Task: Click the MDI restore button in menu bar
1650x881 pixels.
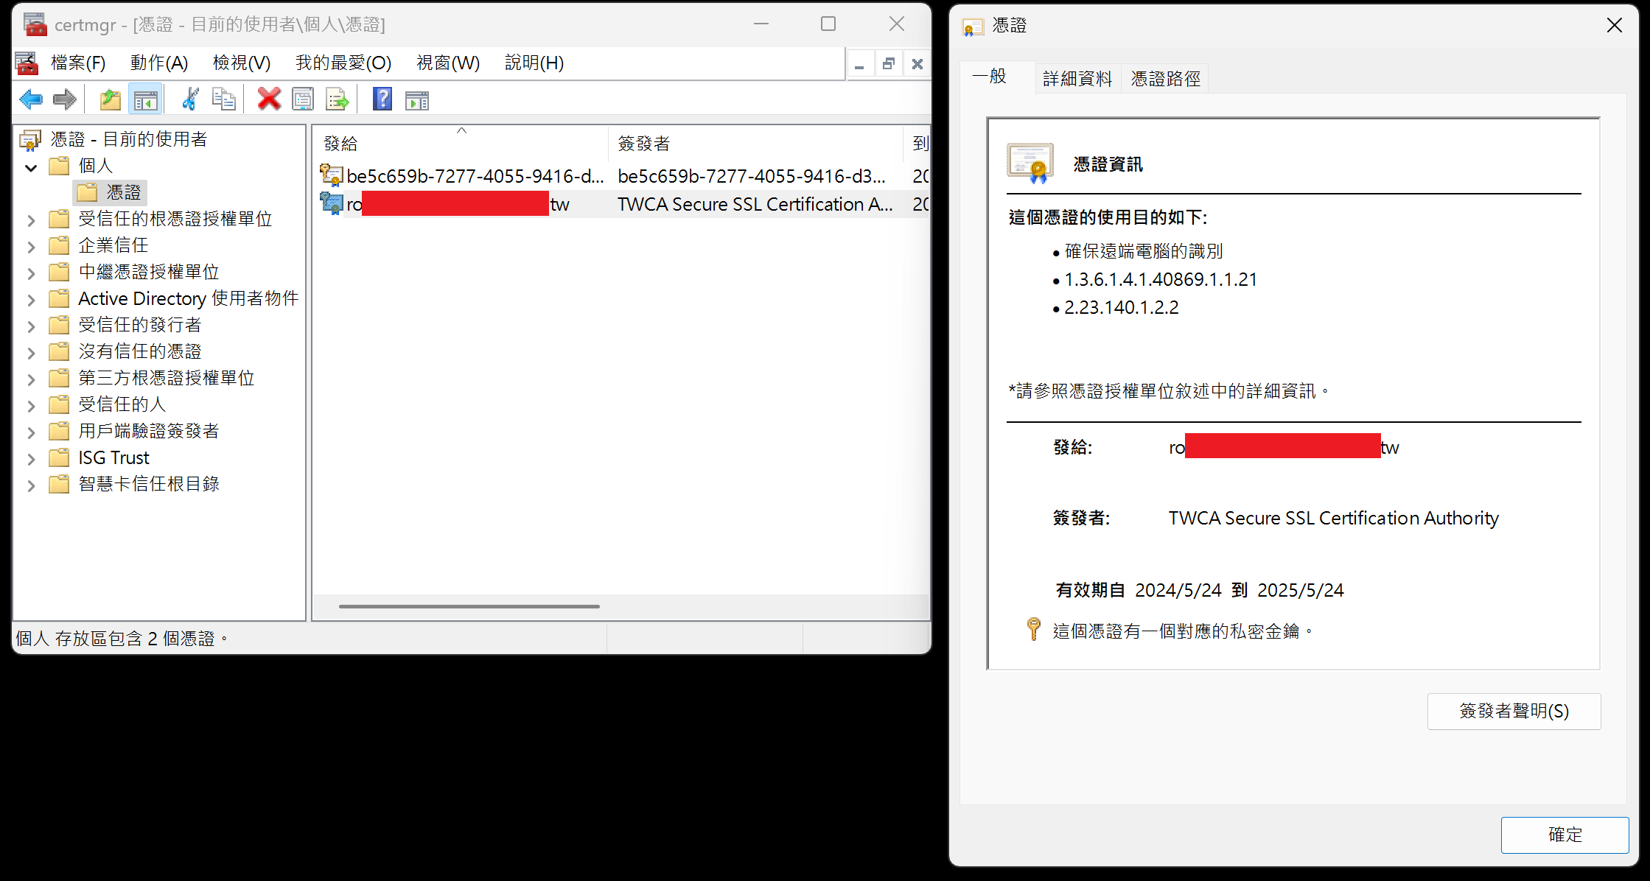Action: click(x=889, y=64)
